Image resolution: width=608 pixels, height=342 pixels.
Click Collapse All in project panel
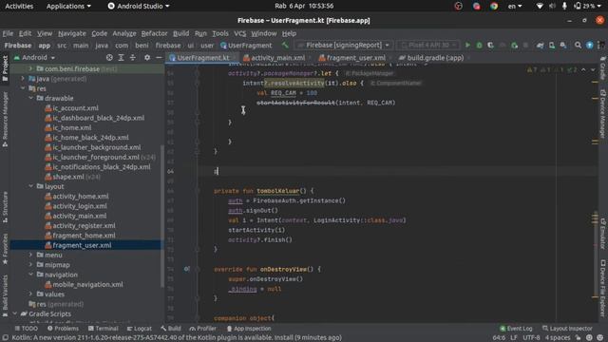133,57
